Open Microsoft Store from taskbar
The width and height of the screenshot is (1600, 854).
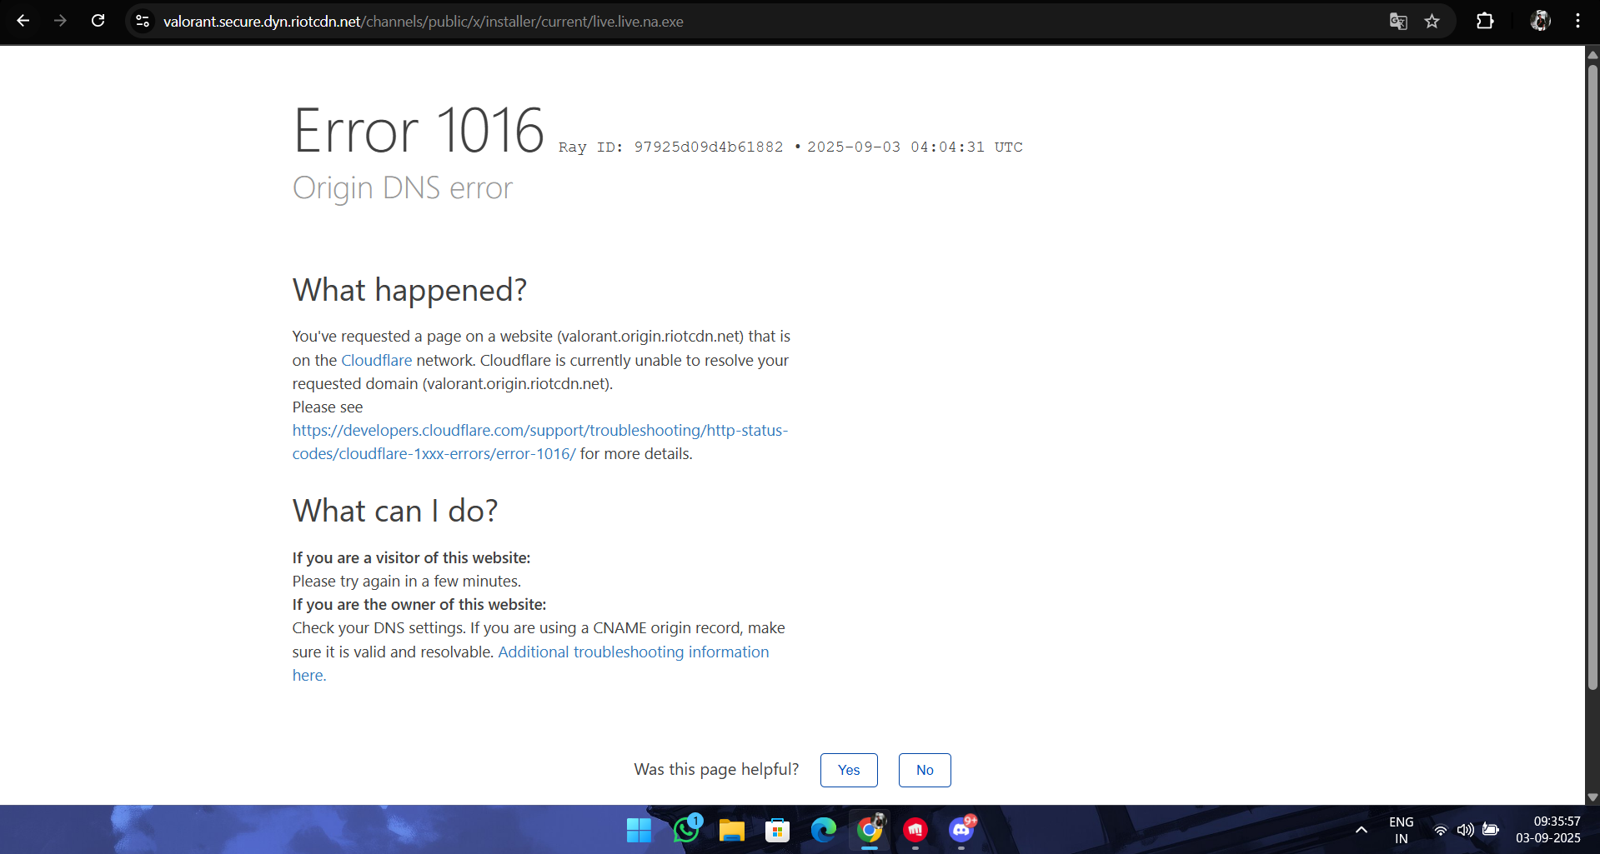(x=777, y=830)
